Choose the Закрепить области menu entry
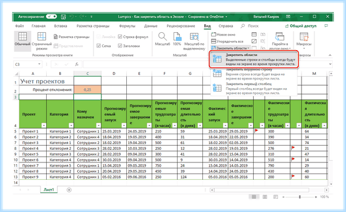 click(254, 59)
